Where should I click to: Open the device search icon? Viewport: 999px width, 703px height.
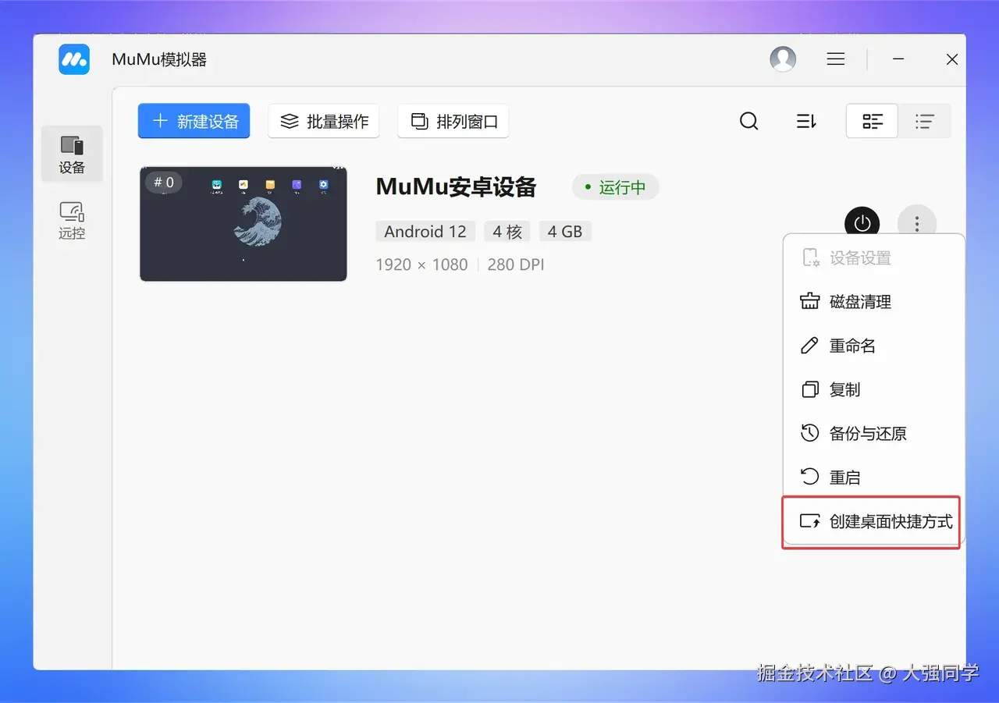(749, 121)
